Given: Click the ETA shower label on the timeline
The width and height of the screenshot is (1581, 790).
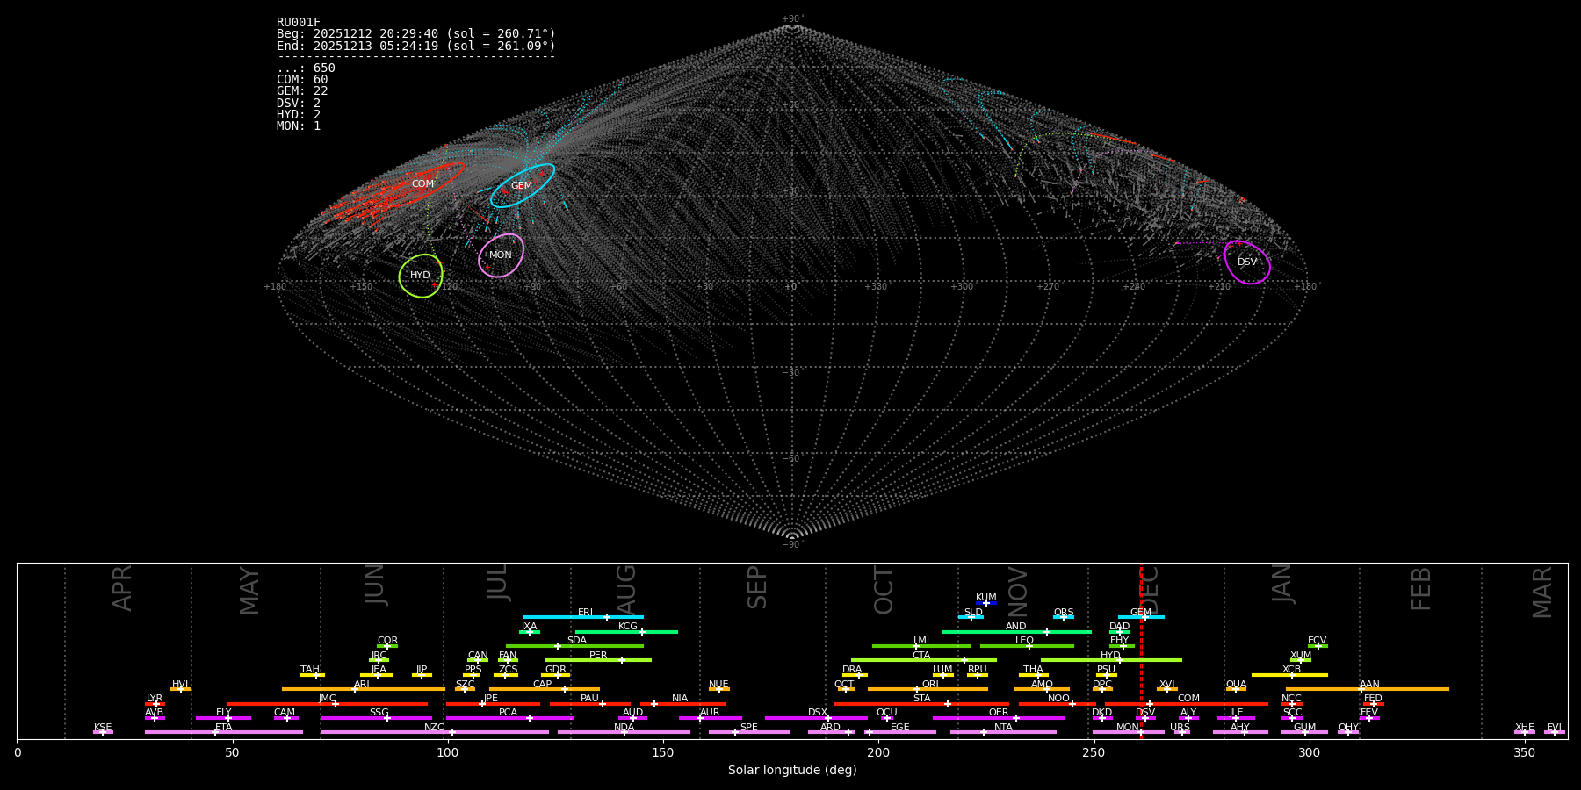Looking at the screenshot, I should point(224,728).
